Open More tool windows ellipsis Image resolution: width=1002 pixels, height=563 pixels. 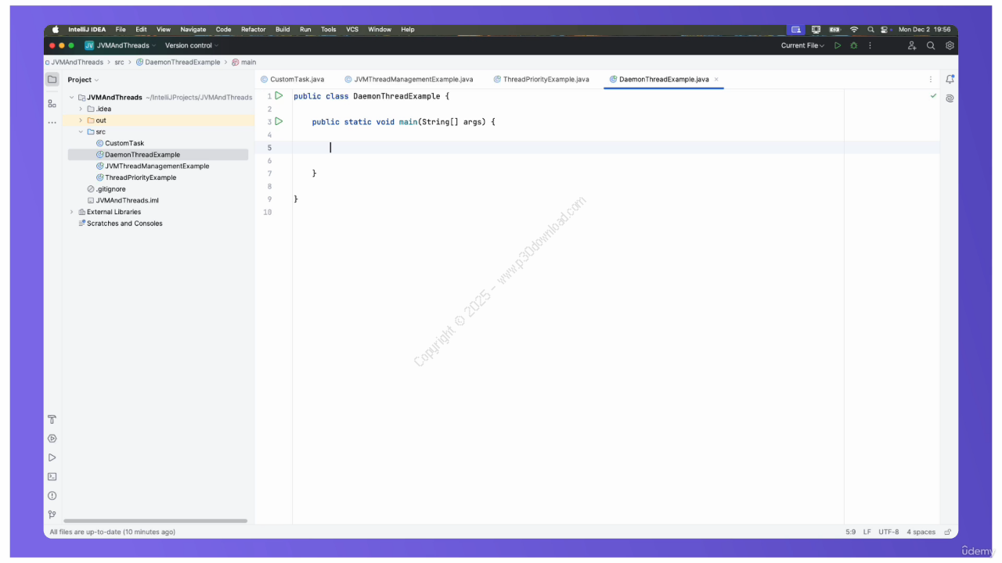[x=52, y=123]
